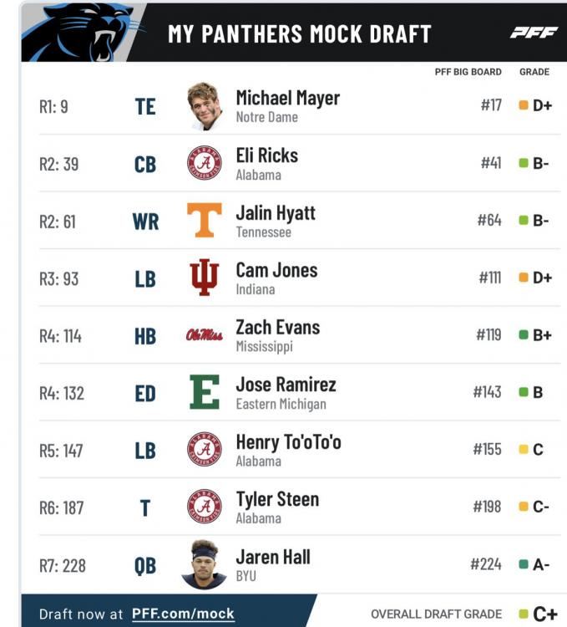Click green grade swatch for Jaren Hall A-

click(x=524, y=564)
